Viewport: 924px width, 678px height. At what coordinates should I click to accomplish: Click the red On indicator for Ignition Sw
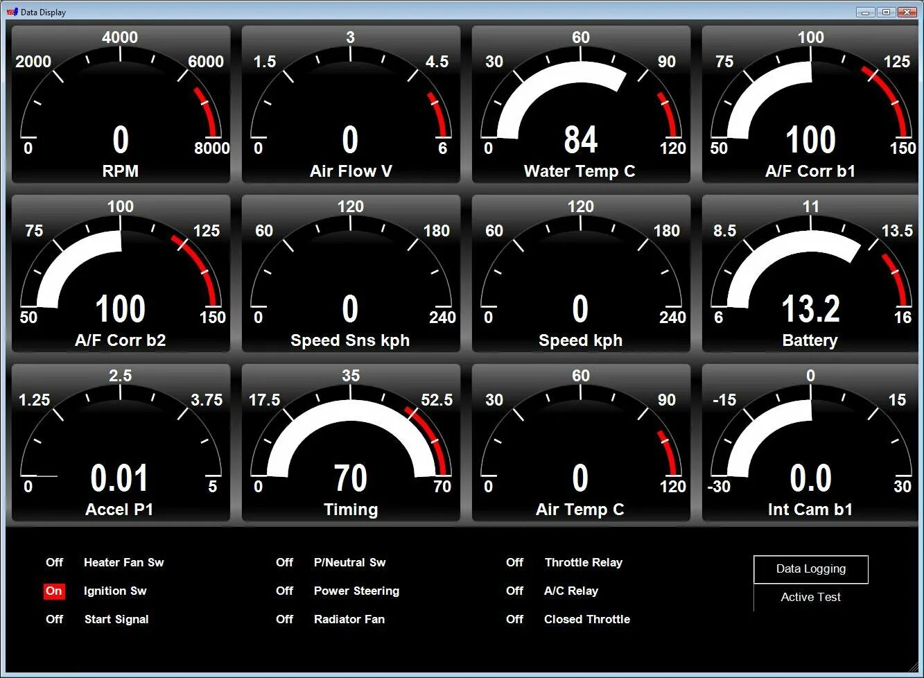coord(54,591)
